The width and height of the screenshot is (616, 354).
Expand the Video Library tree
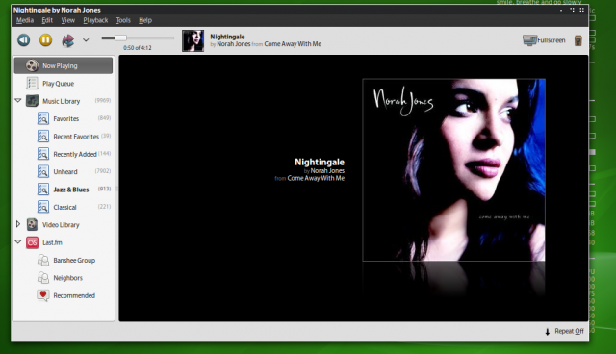click(x=18, y=224)
